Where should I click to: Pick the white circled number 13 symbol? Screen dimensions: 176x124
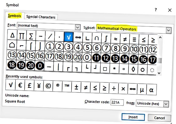(x=12, y=55)
